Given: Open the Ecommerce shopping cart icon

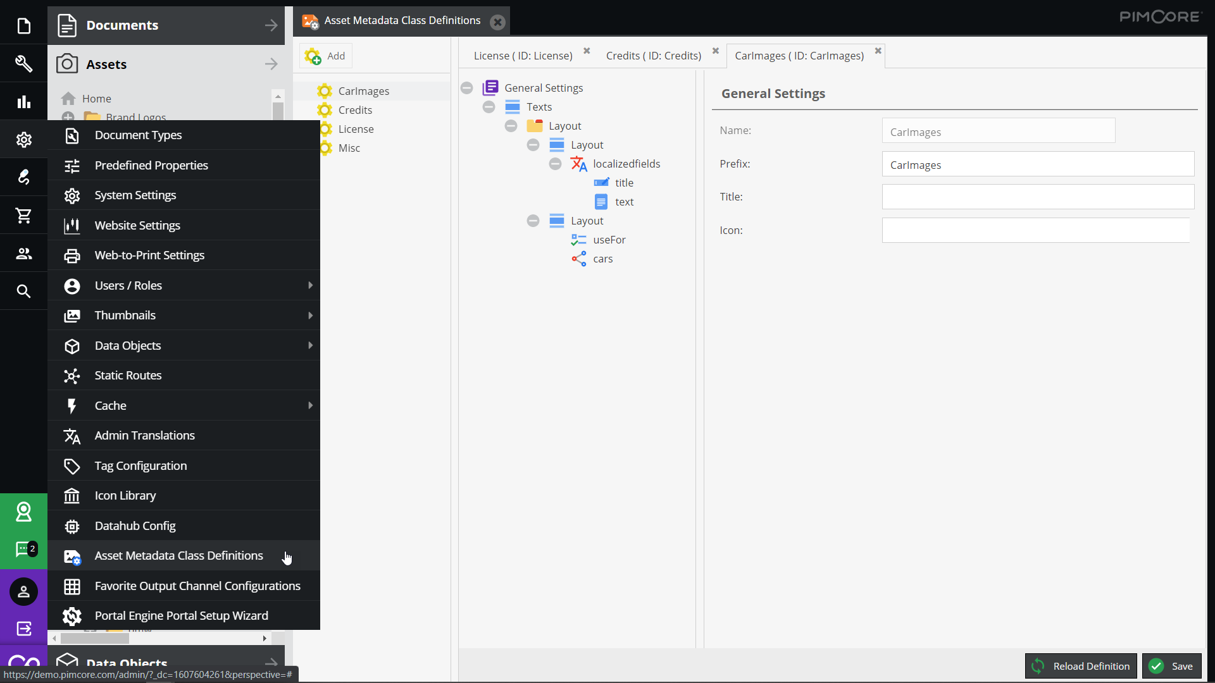Looking at the screenshot, I should tap(23, 216).
